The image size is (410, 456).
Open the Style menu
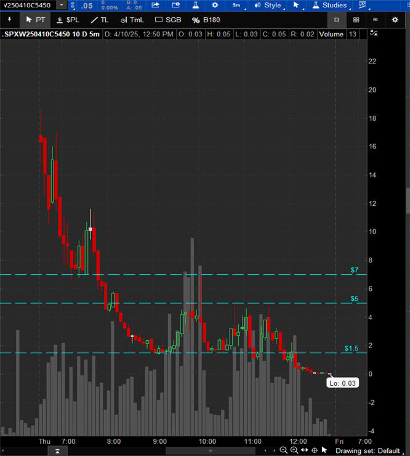tap(268, 5)
